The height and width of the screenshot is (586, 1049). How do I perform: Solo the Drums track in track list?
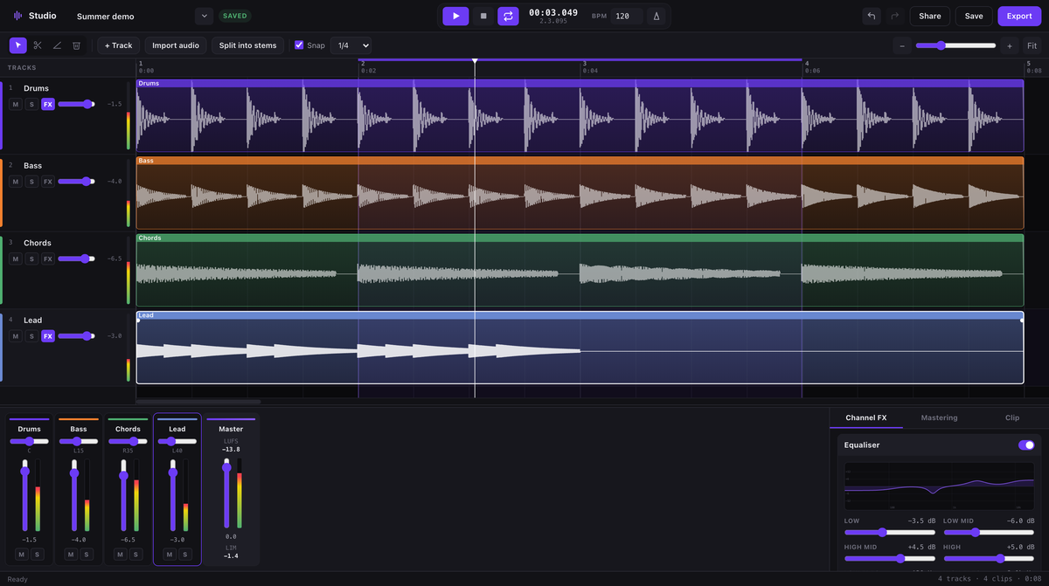tap(31, 104)
